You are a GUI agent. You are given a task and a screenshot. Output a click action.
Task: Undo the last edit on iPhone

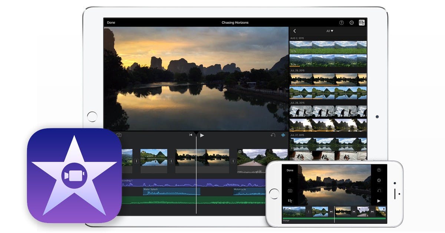(379, 190)
